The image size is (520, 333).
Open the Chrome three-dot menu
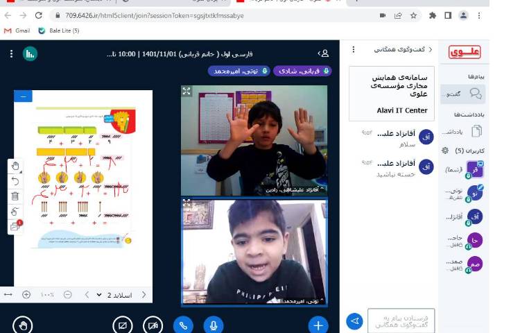click(479, 15)
